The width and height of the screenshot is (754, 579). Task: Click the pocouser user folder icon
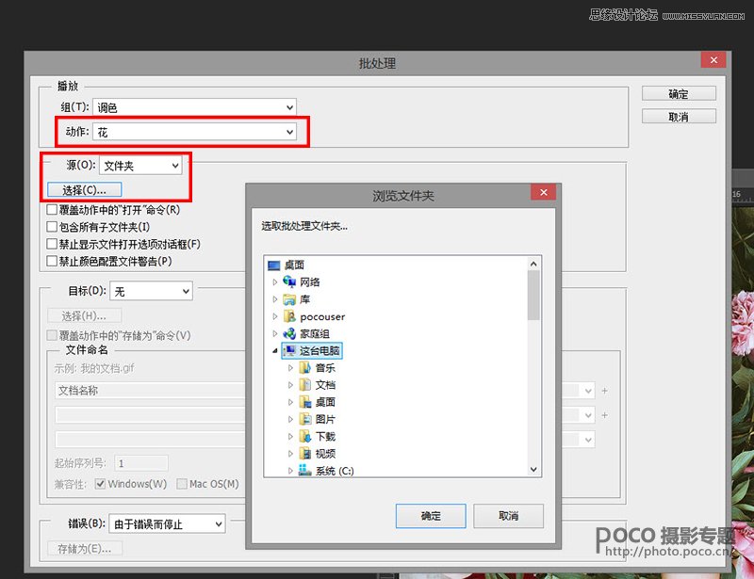(289, 316)
